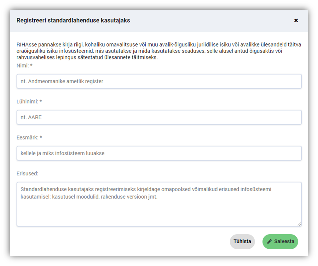Click the "Erisused:" field label

[x=27, y=173]
